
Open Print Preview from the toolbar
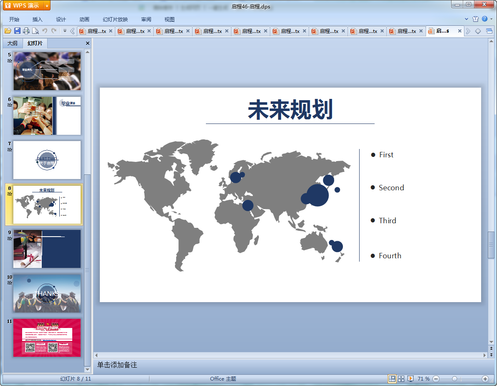[x=35, y=31]
